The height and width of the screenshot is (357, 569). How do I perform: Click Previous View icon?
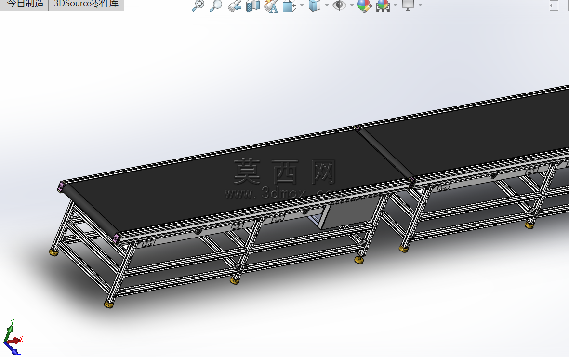tap(235, 6)
